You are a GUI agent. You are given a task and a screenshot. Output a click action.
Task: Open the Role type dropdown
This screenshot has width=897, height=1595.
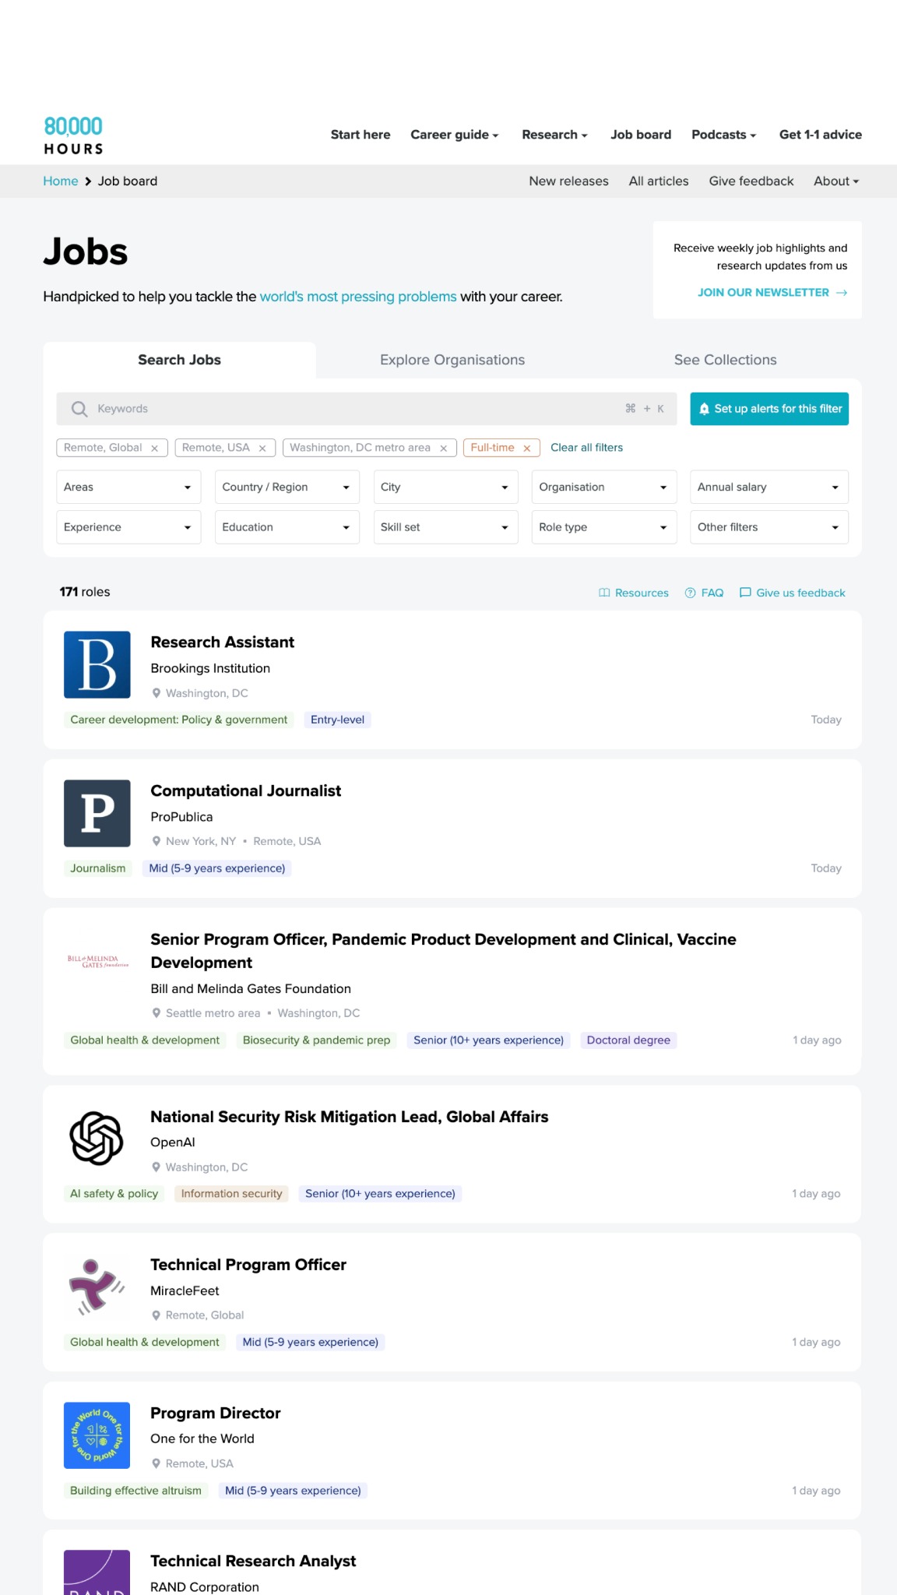point(604,527)
